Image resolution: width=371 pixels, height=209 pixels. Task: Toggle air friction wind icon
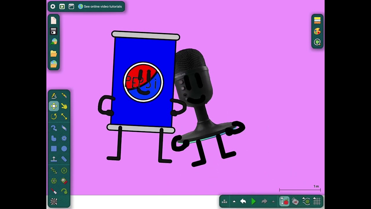[x=306, y=201]
